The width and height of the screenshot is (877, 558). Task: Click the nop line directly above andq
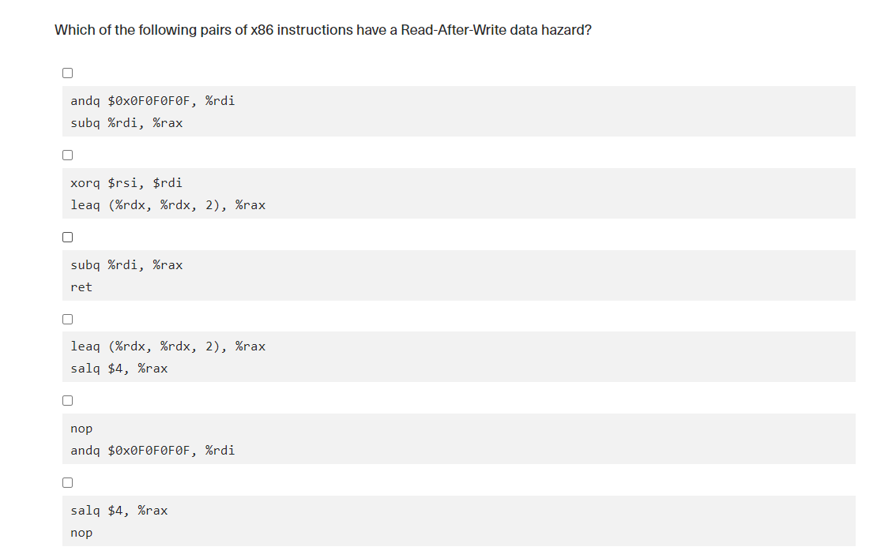tap(81, 429)
